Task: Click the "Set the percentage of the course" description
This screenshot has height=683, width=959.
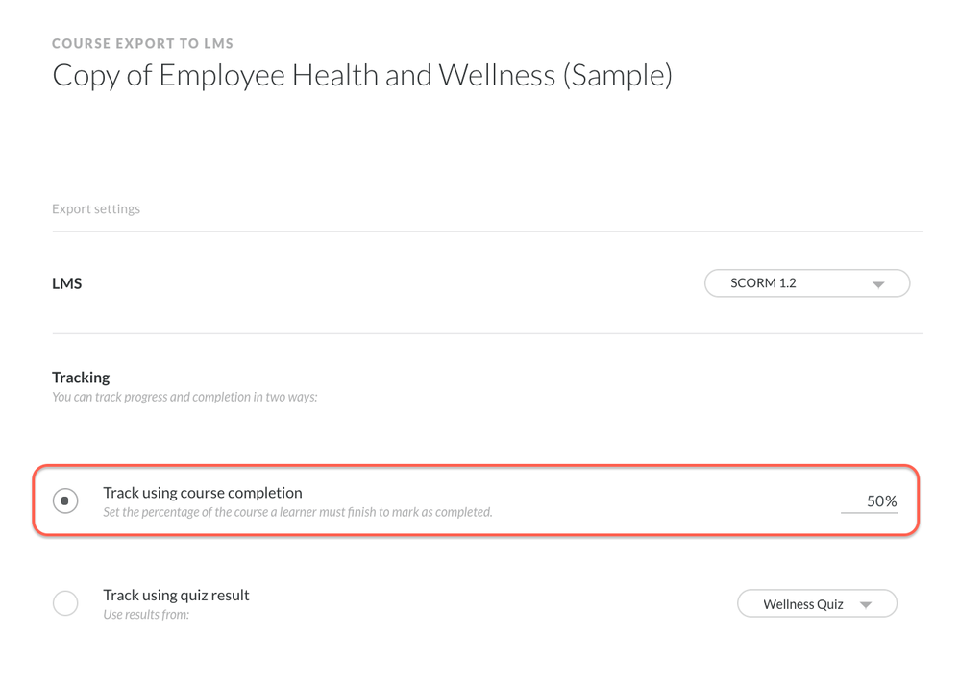Action: 297,512
